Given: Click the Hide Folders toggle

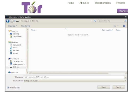Looking at the screenshot, I should [x=13, y=88].
